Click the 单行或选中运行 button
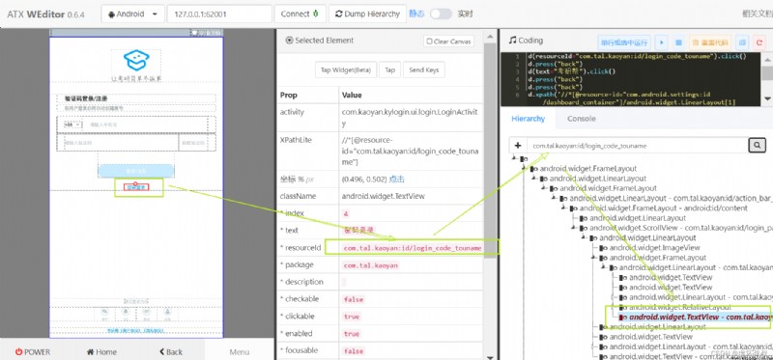773x360 pixels. pyautogui.click(x=624, y=42)
